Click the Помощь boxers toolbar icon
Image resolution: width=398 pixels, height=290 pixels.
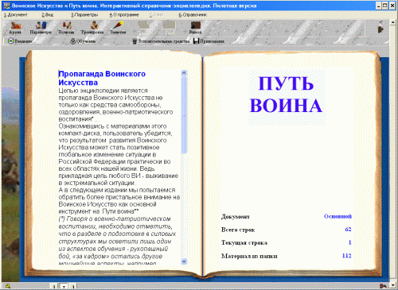click(66, 28)
